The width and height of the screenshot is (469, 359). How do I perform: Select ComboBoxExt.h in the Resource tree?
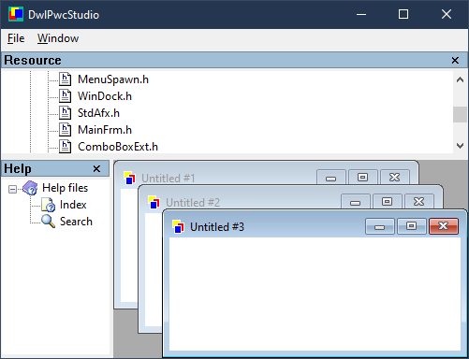click(x=118, y=147)
